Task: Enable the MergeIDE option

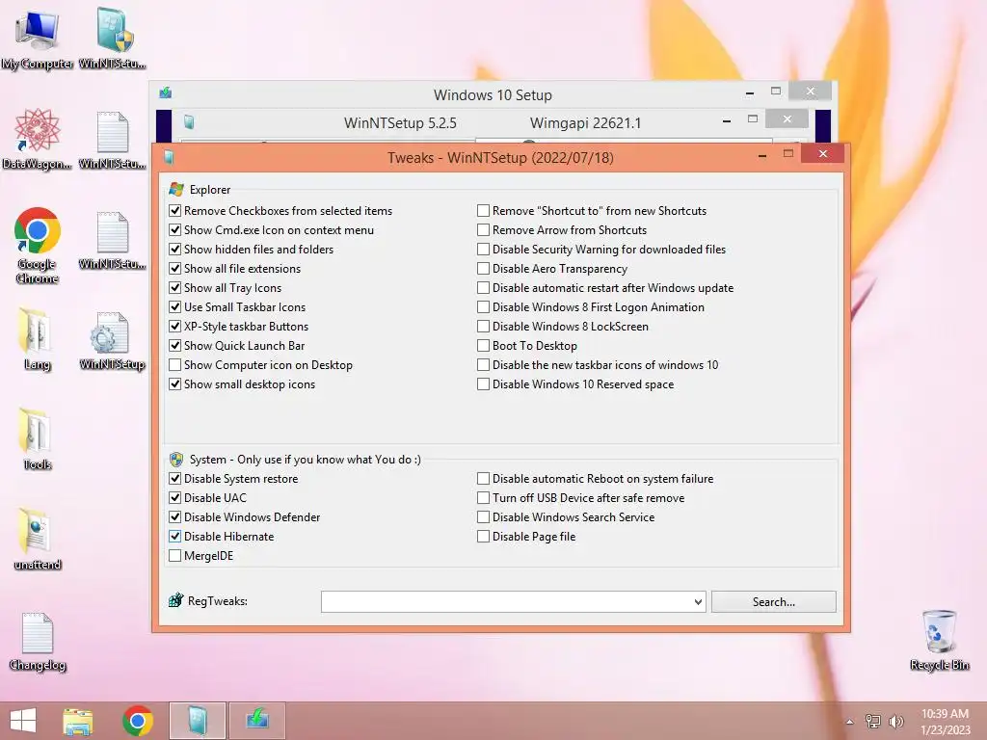Action: click(x=175, y=556)
